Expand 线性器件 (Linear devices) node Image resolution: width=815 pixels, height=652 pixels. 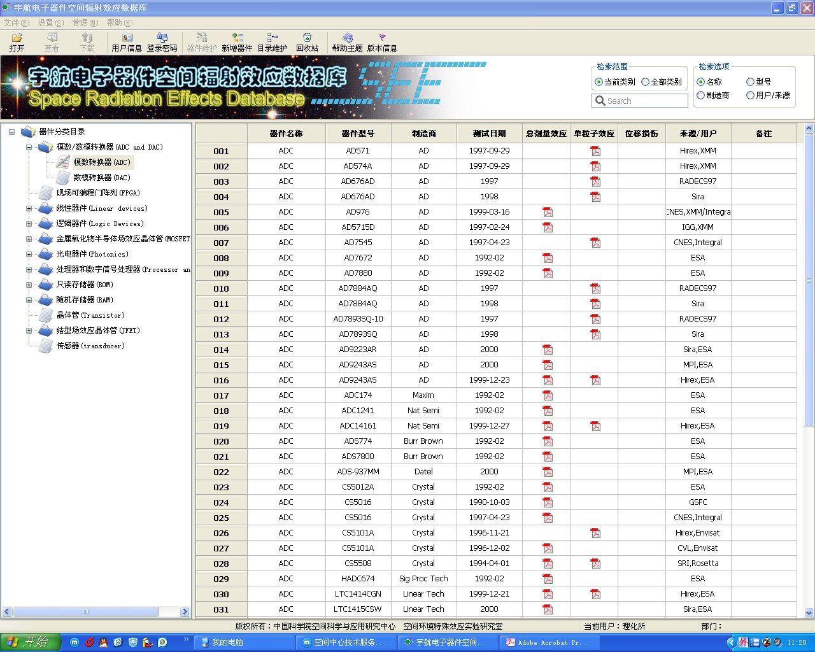[x=29, y=208]
